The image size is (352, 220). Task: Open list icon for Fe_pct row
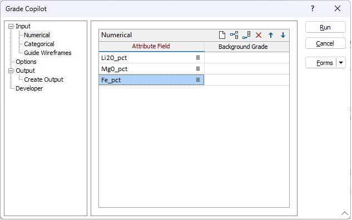click(198, 79)
